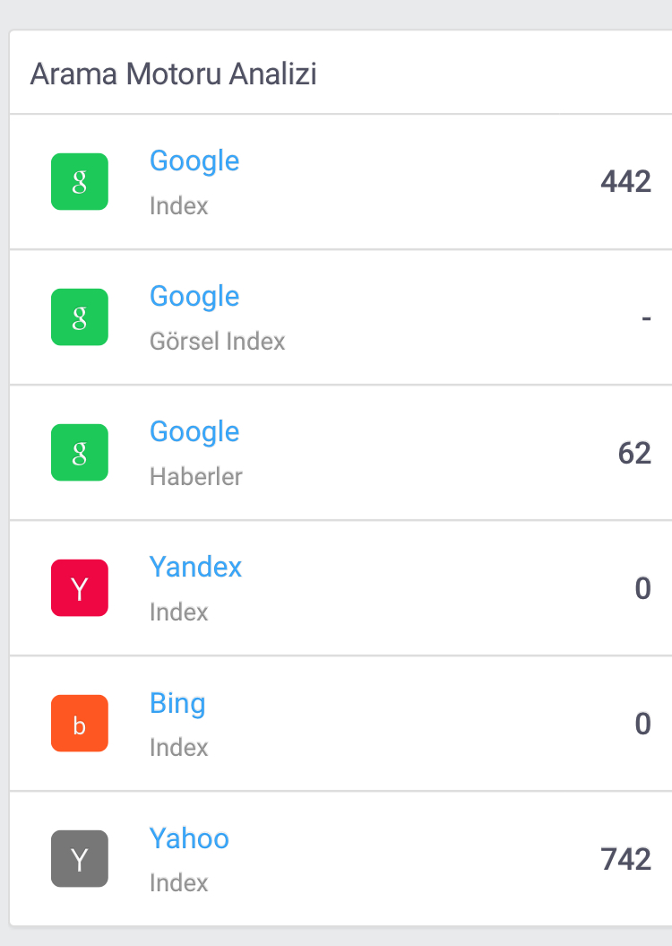Click the green Google Haberler icon
Viewport: 672px width, 946px height.
click(80, 453)
